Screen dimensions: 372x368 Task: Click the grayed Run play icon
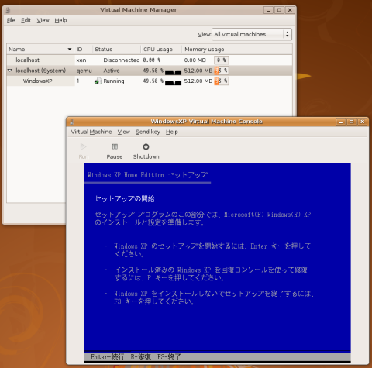coord(83,146)
